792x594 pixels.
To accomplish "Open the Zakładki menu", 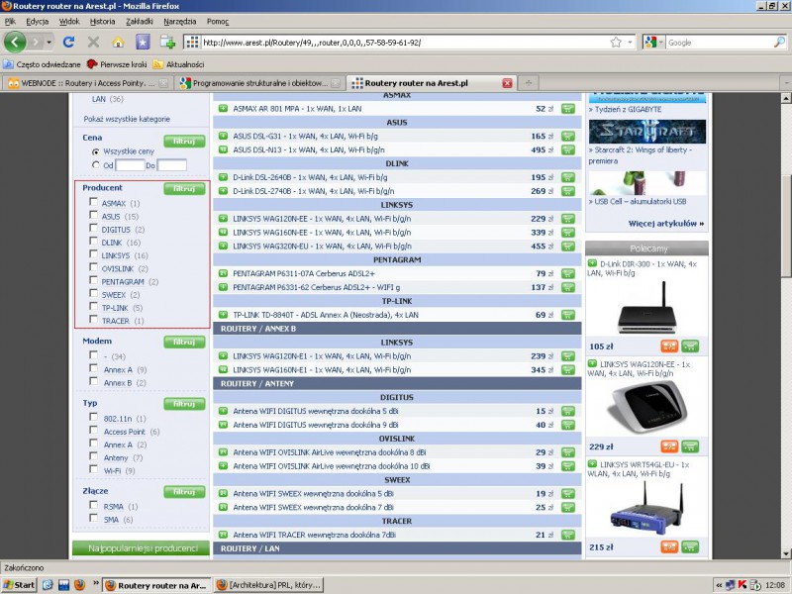I will [140, 21].
